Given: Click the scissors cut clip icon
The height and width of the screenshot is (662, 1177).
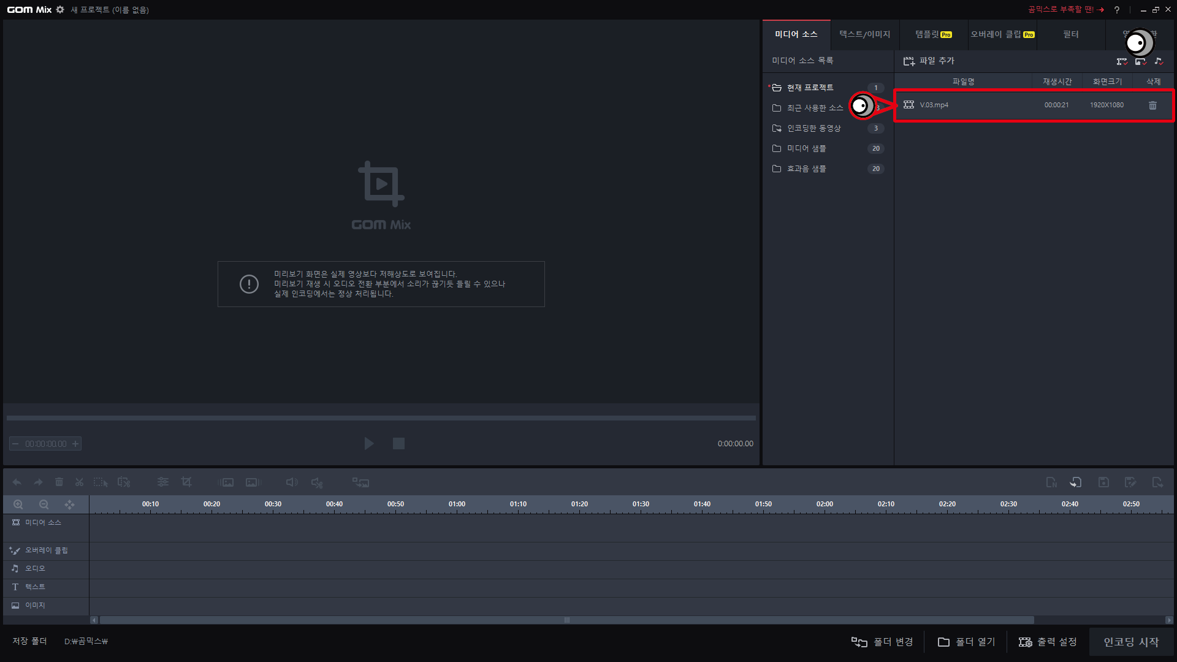Looking at the screenshot, I should [x=79, y=482].
